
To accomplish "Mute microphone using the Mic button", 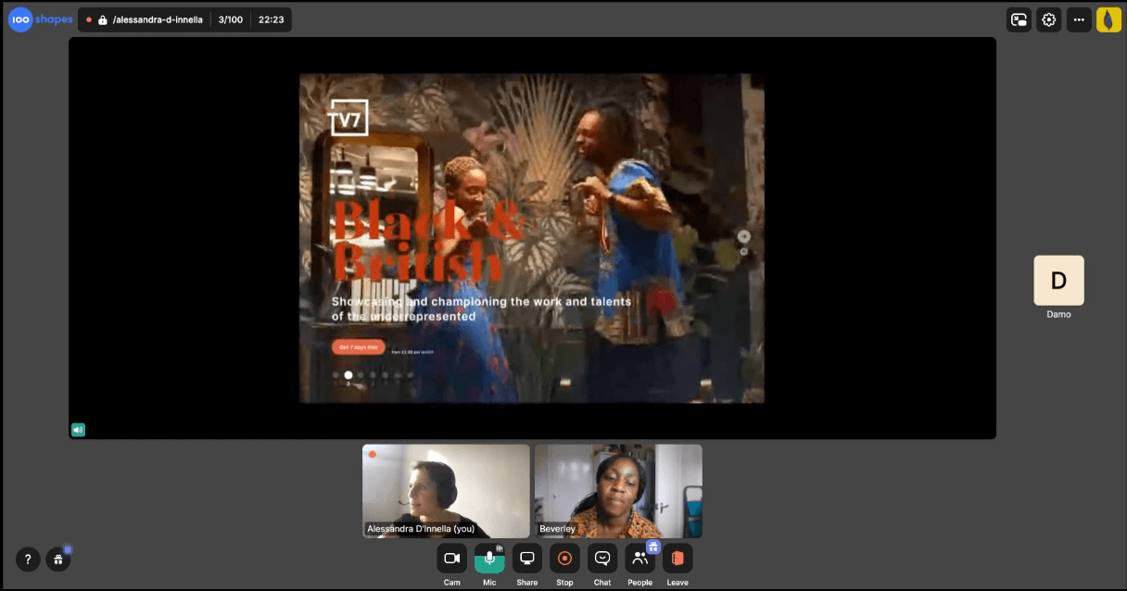I will [x=489, y=559].
